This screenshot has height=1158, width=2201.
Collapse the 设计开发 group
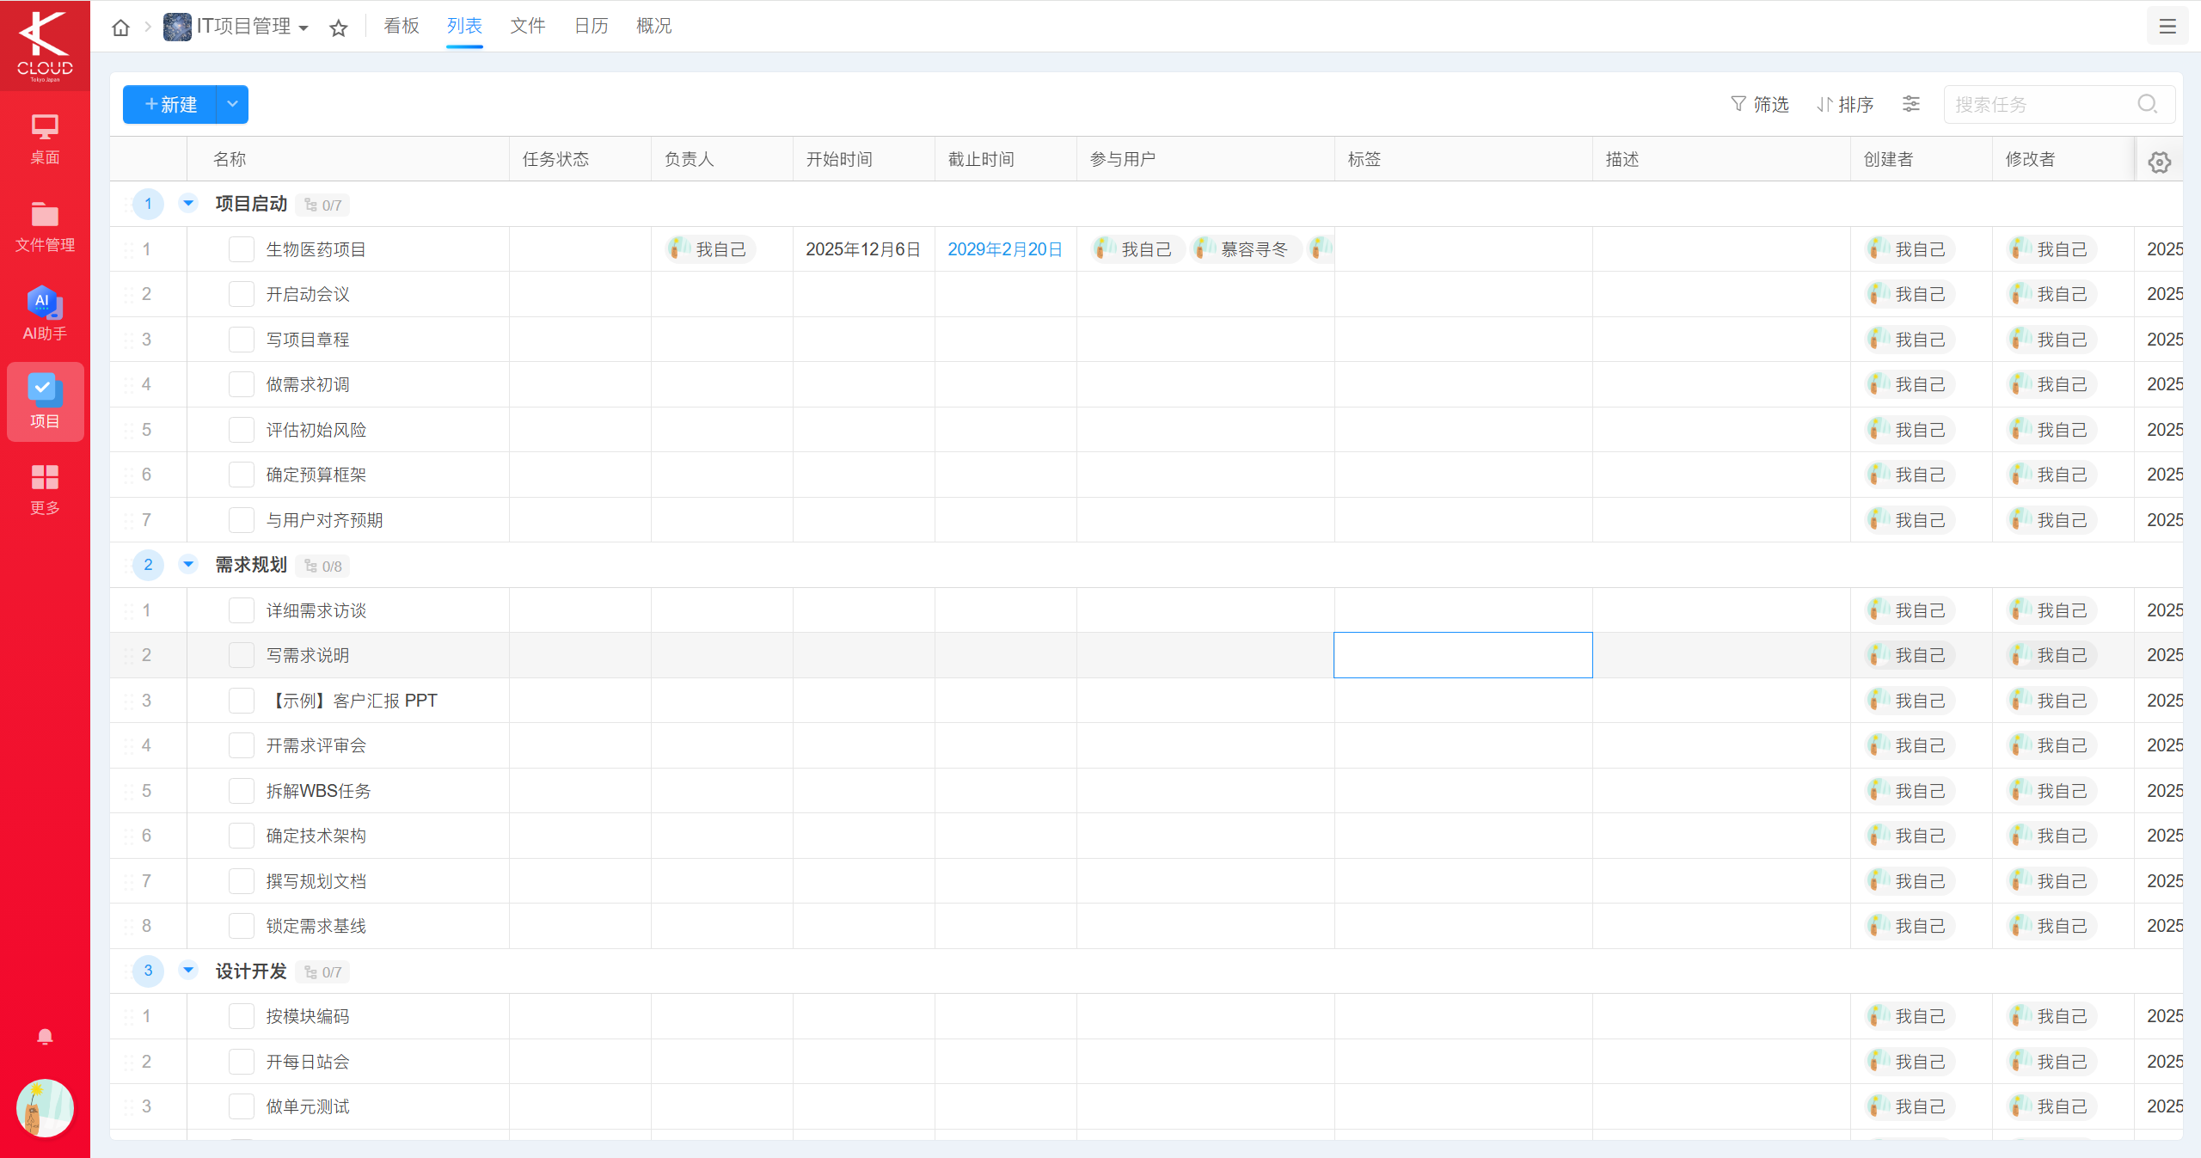(188, 971)
